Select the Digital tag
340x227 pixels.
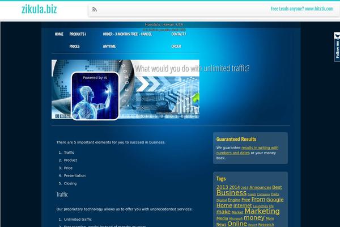[x=222, y=200]
